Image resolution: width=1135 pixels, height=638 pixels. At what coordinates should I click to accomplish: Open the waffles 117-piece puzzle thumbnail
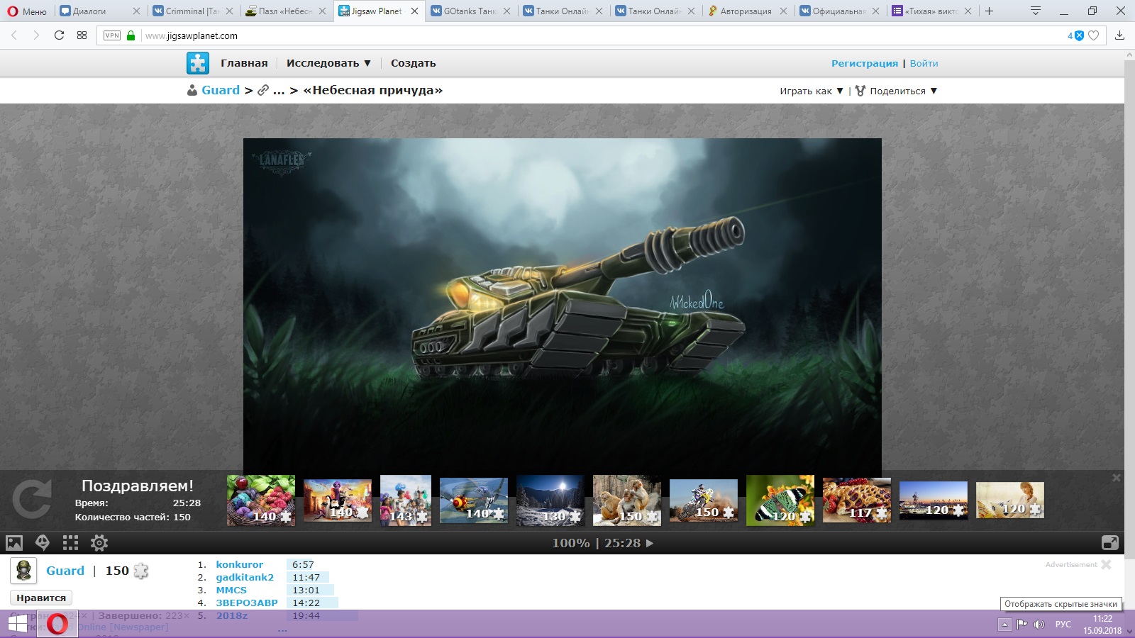pos(857,500)
